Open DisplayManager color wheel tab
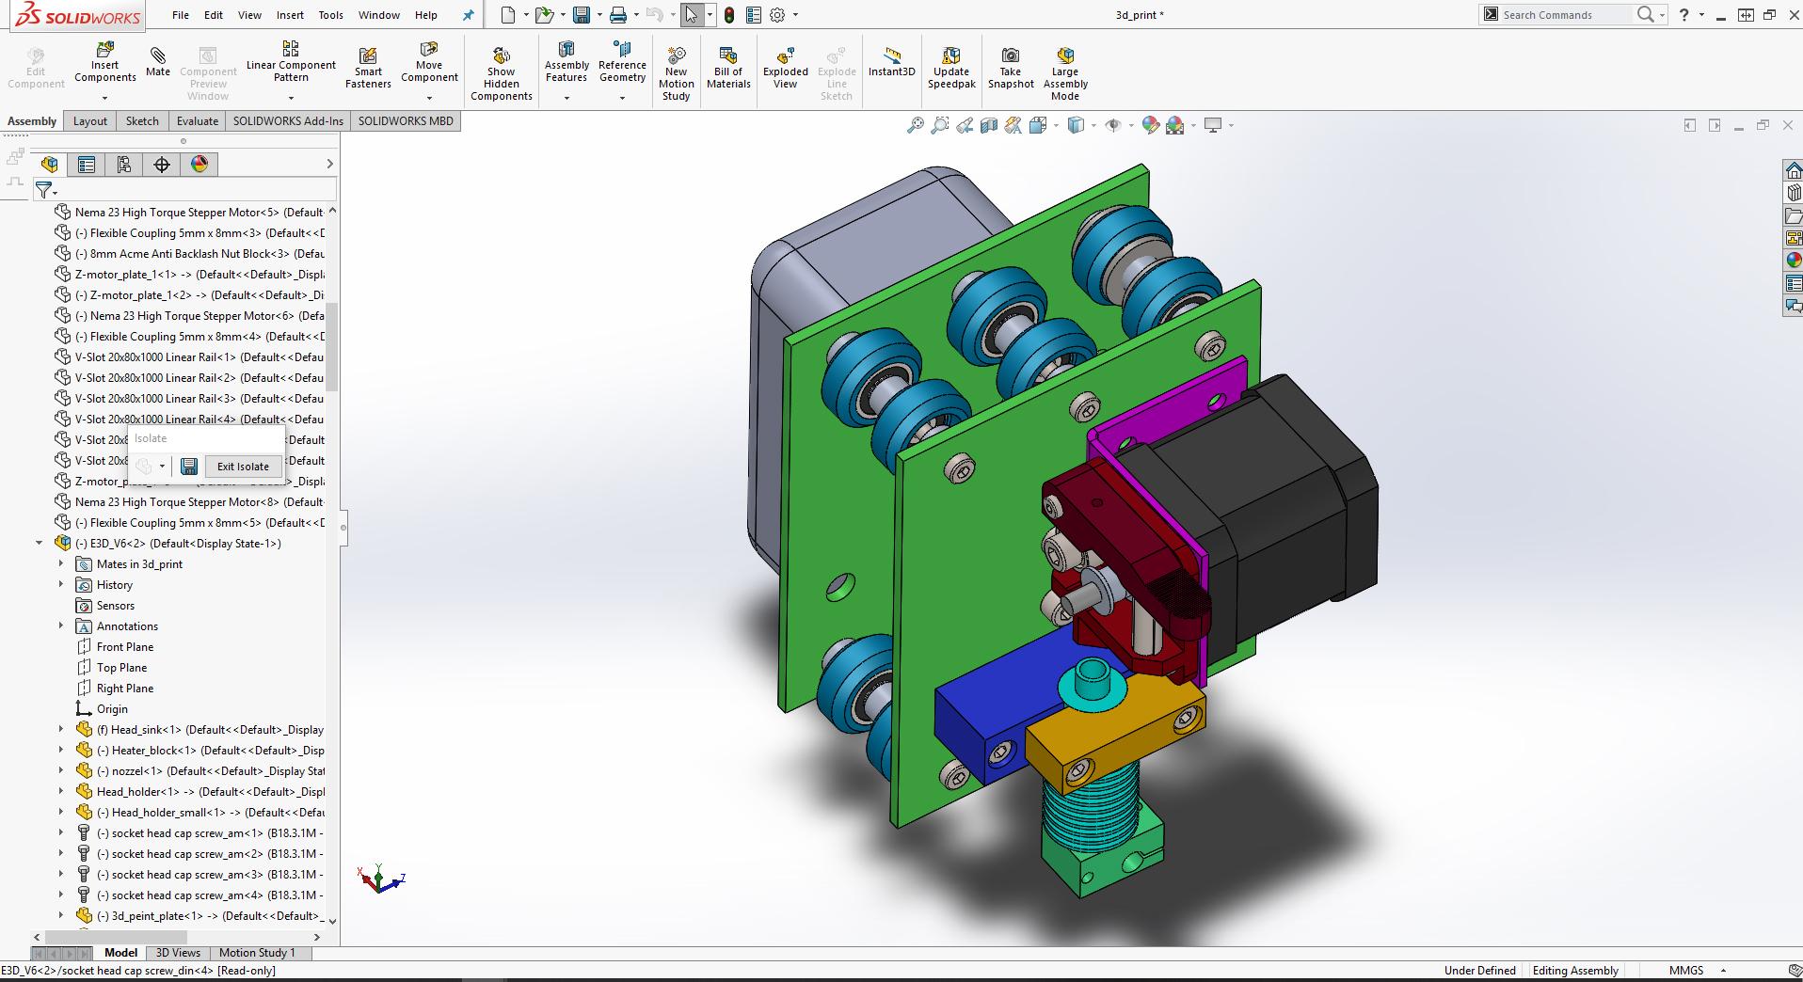This screenshot has height=982, width=1803. [199, 165]
